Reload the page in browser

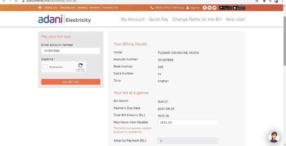[x=16, y=1]
